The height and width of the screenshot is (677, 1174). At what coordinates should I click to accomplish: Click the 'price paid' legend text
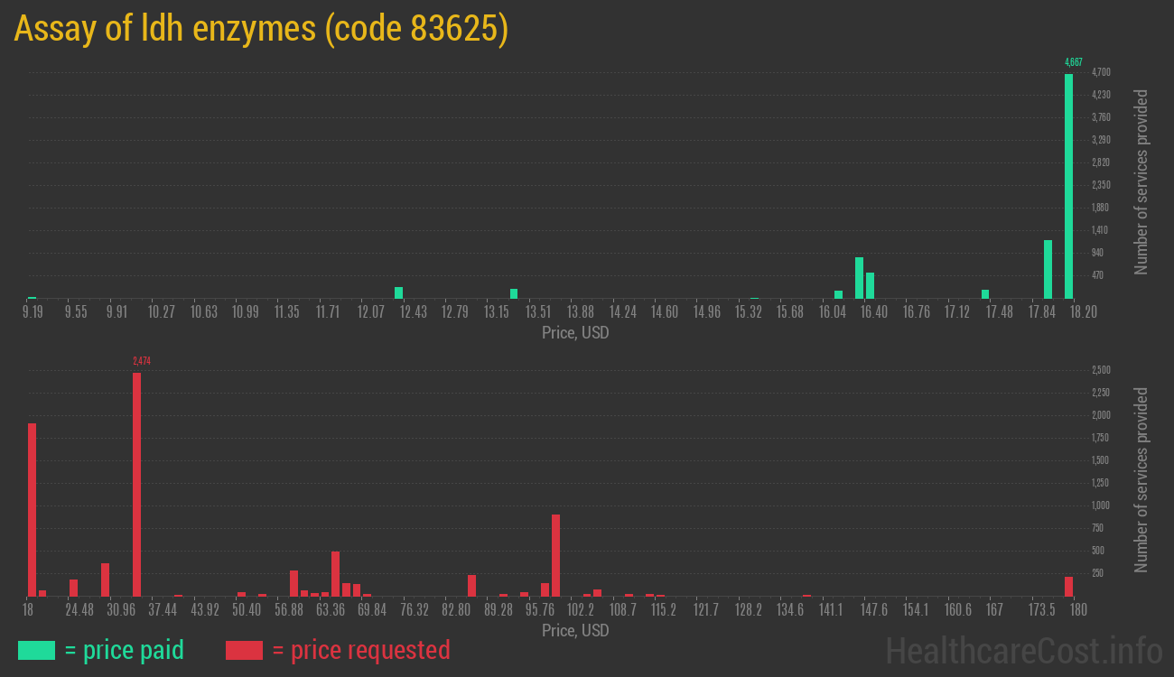click(x=125, y=650)
